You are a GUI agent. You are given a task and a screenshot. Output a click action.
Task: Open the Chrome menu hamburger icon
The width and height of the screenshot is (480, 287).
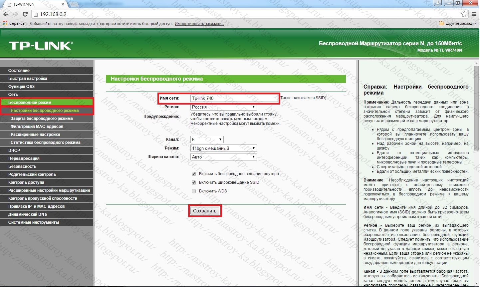click(x=474, y=14)
